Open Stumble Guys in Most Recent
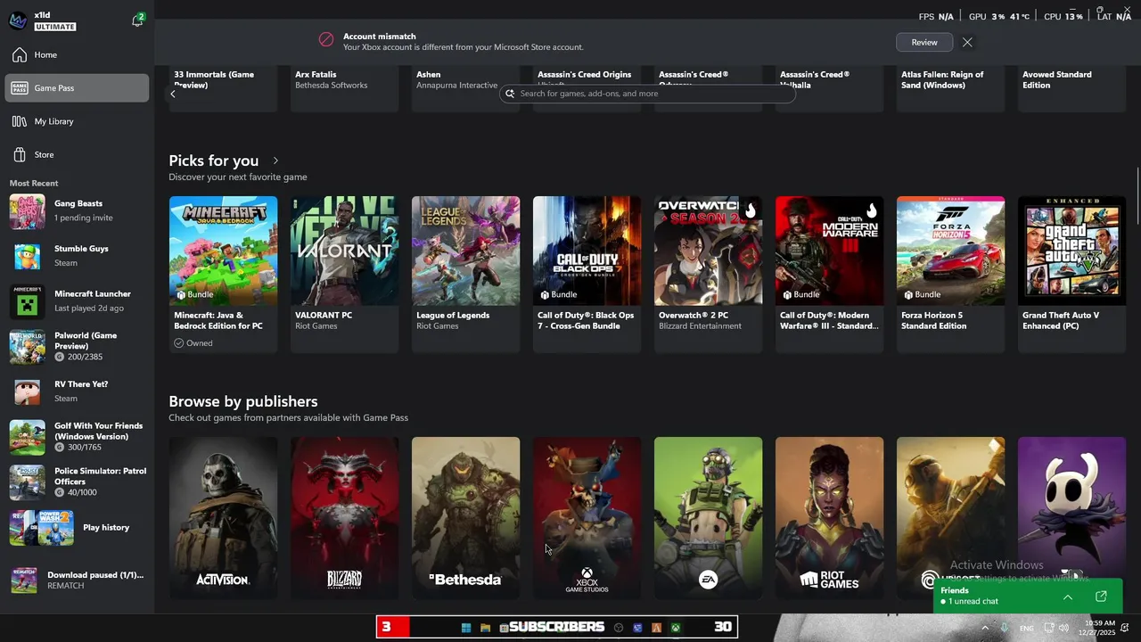The height and width of the screenshot is (642, 1141). click(x=77, y=256)
